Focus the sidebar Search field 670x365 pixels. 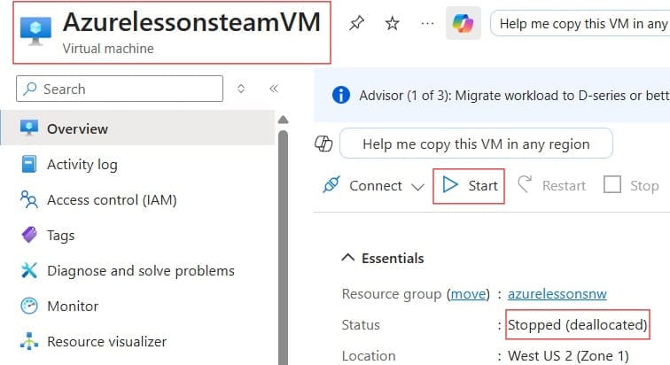[x=120, y=89]
